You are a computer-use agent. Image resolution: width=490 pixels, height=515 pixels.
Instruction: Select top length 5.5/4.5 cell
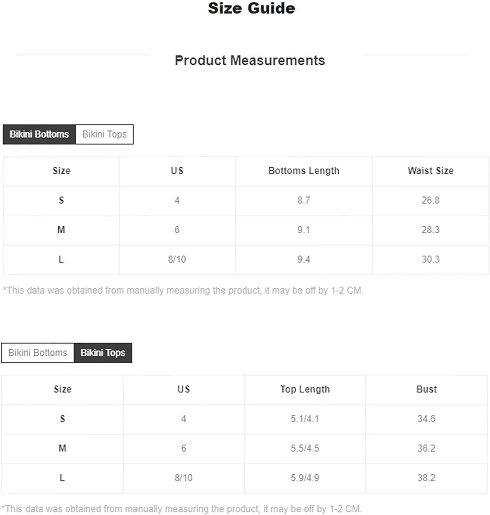click(305, 448)
